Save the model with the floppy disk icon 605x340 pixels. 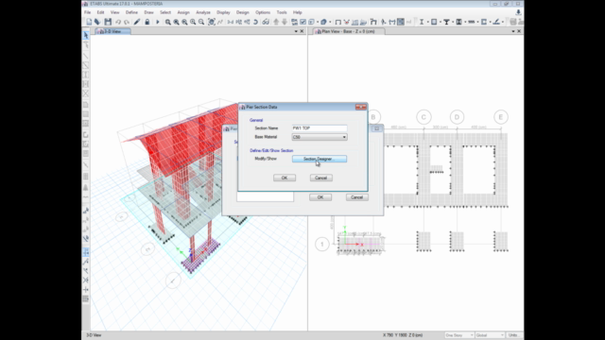click(x=108, y=22)
